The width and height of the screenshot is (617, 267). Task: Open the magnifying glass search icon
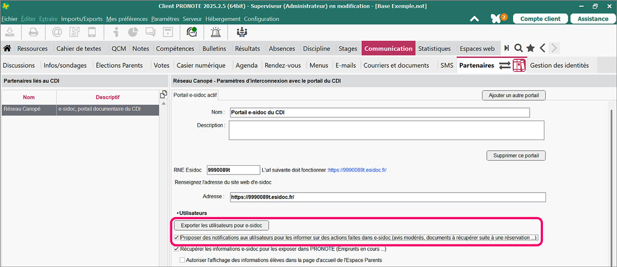click(518, 48)
